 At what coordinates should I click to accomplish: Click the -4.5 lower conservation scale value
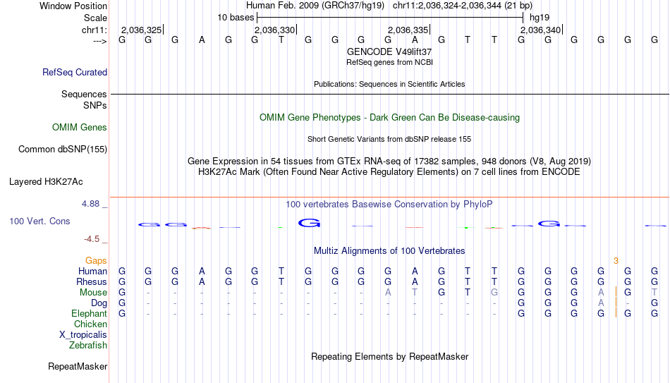click(92, 239)
